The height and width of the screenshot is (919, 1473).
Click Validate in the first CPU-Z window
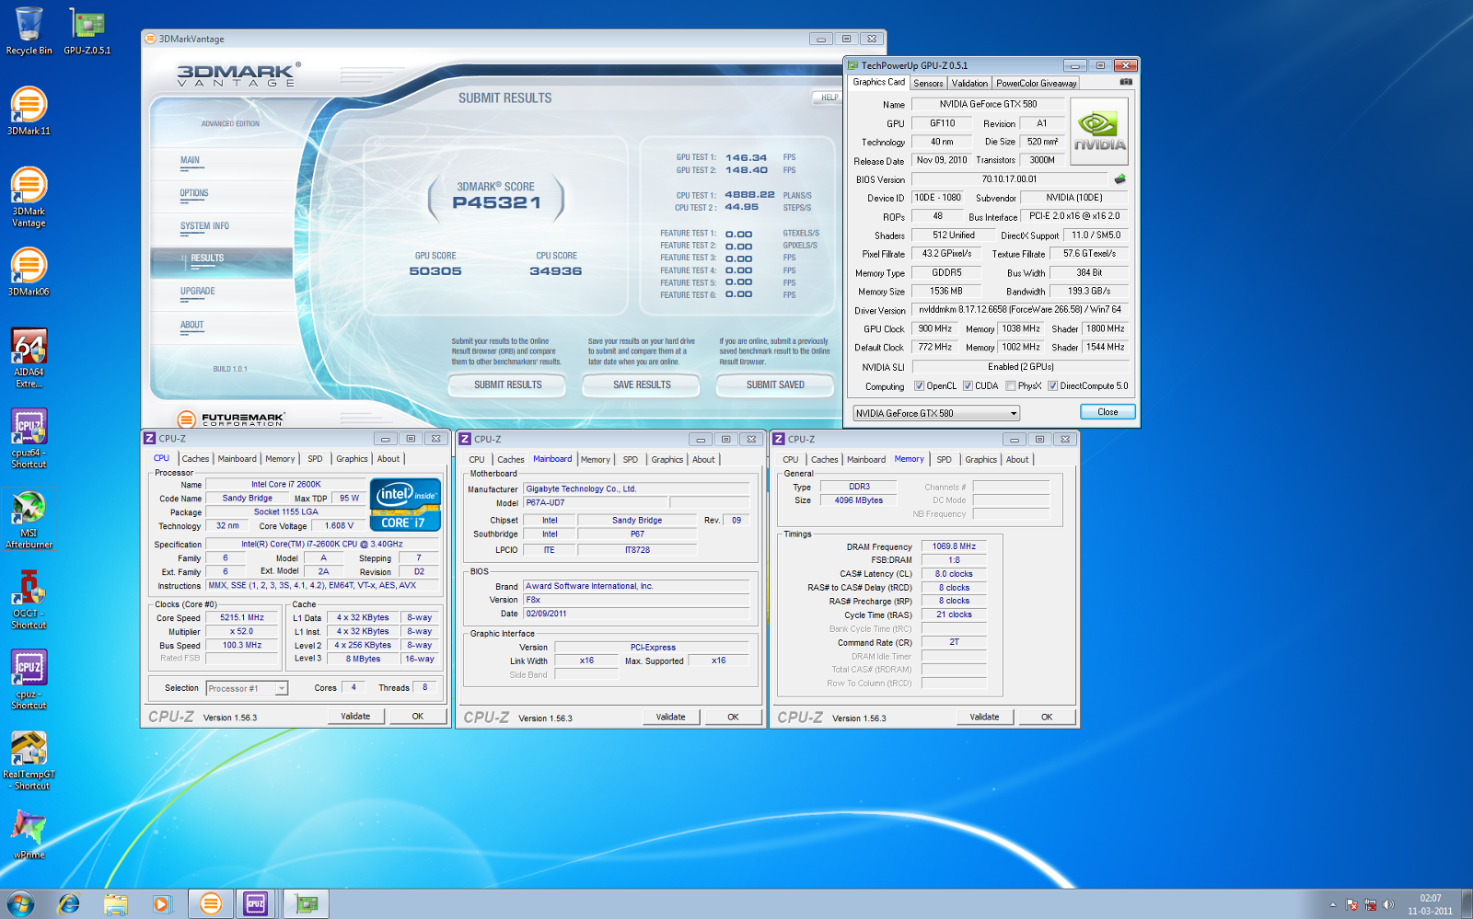click(355, 716)
